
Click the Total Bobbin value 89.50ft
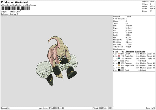(128, 47)
